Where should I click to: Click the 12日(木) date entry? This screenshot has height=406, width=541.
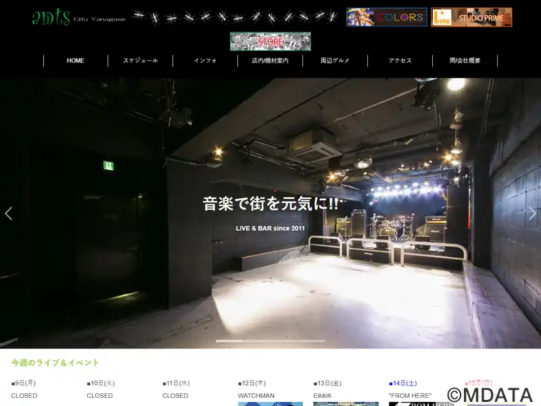pos(252,383)
